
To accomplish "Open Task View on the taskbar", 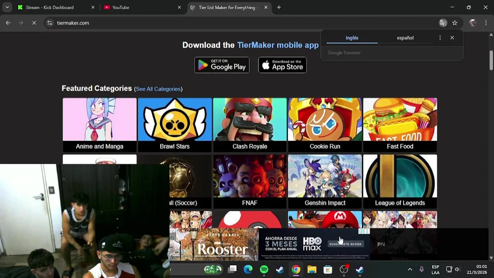I will click(x=232, y=270).
